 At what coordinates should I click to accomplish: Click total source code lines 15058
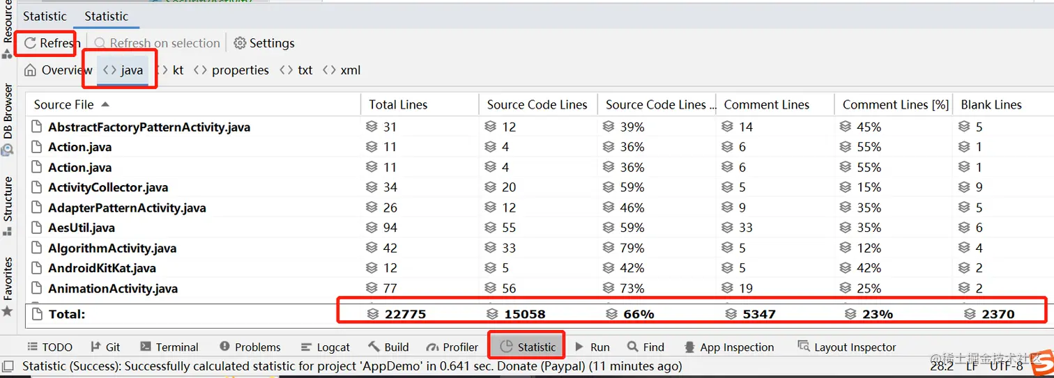pyautogui.click(x=524, y=314)
